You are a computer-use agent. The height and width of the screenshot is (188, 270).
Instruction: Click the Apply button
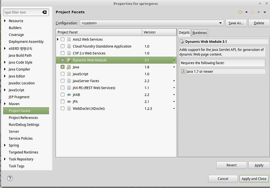[x=259, y=165]
